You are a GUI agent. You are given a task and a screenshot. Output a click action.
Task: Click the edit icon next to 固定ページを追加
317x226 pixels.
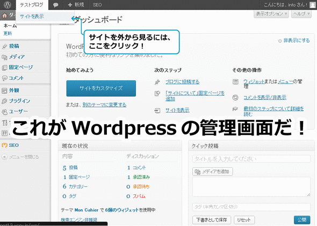tap(157, 93)
